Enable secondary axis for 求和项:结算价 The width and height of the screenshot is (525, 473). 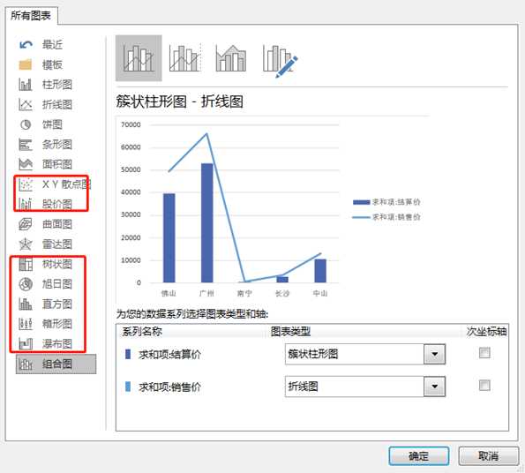tap(484, 352)
